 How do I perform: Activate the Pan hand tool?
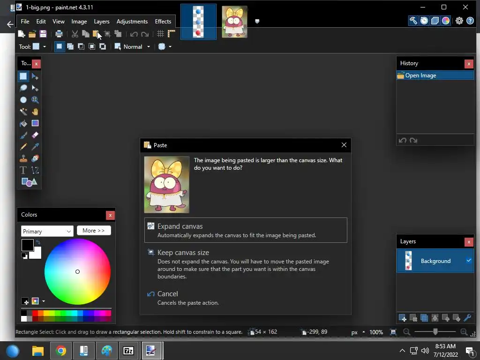[35, 112]
